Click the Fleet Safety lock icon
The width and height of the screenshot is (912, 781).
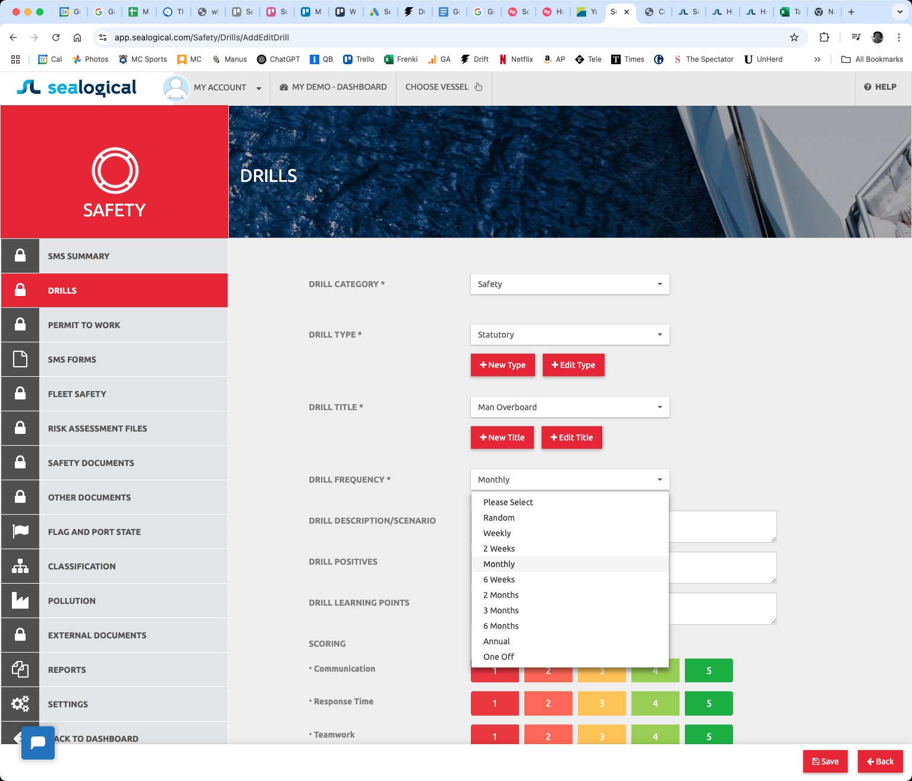(20, 393)
